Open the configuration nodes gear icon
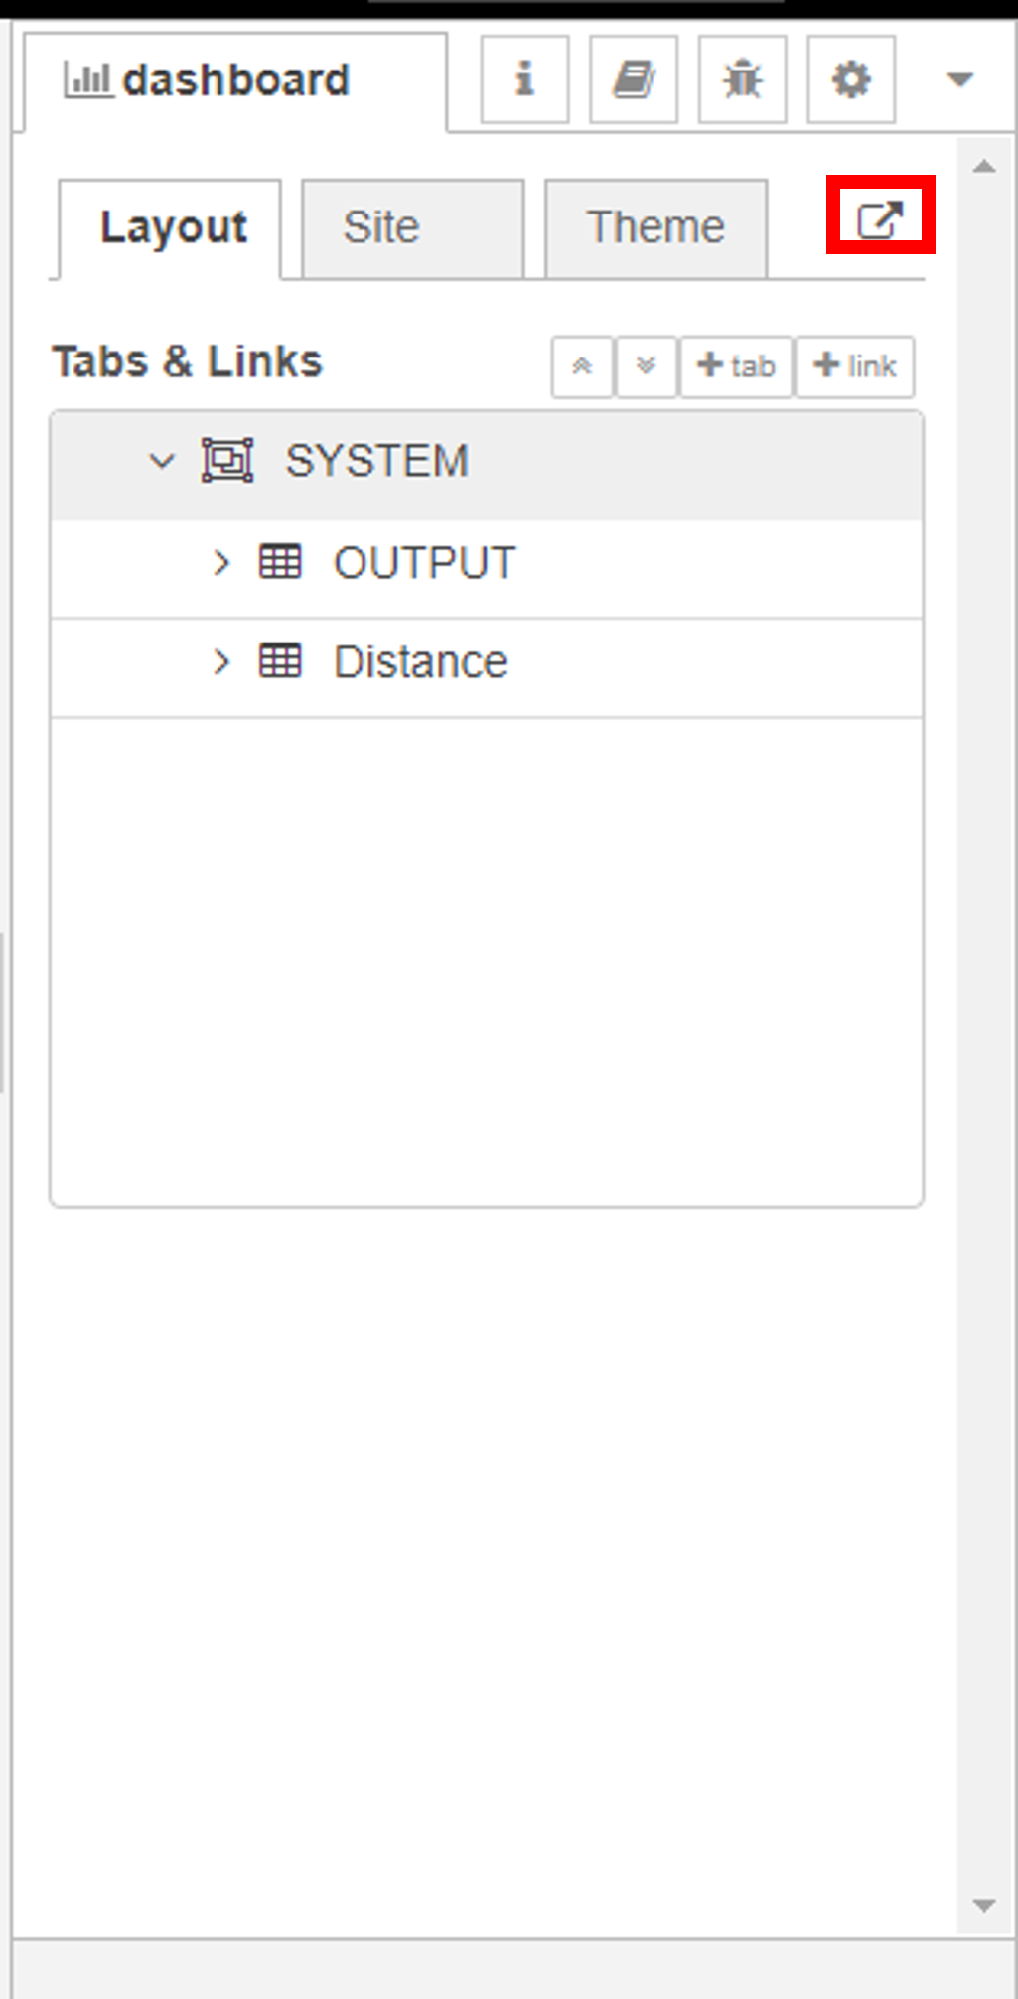Viewport: 1018px width, 1999px height. point(850,79)
